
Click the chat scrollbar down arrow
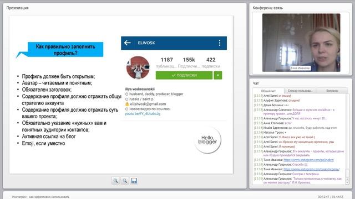click(348, 183)
